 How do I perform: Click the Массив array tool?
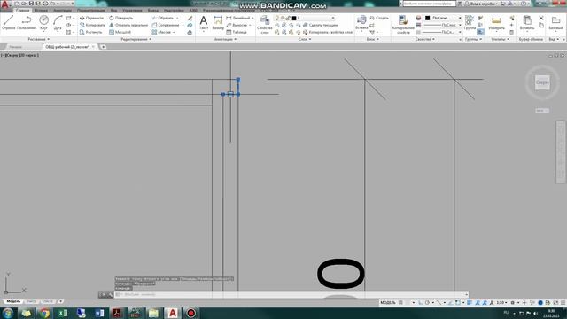[161, 32]
